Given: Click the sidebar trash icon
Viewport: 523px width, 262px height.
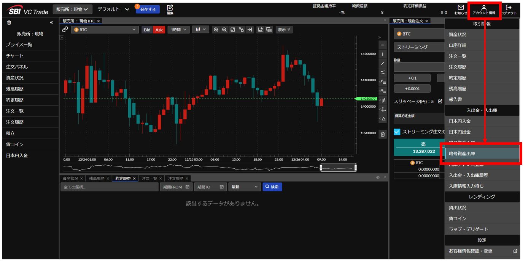Looking at the screenshot, I should 9,22.
